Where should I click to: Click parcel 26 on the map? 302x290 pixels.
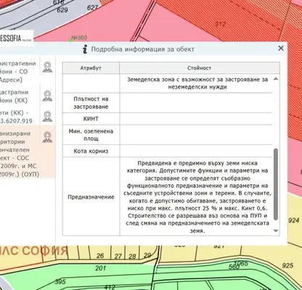100,255
